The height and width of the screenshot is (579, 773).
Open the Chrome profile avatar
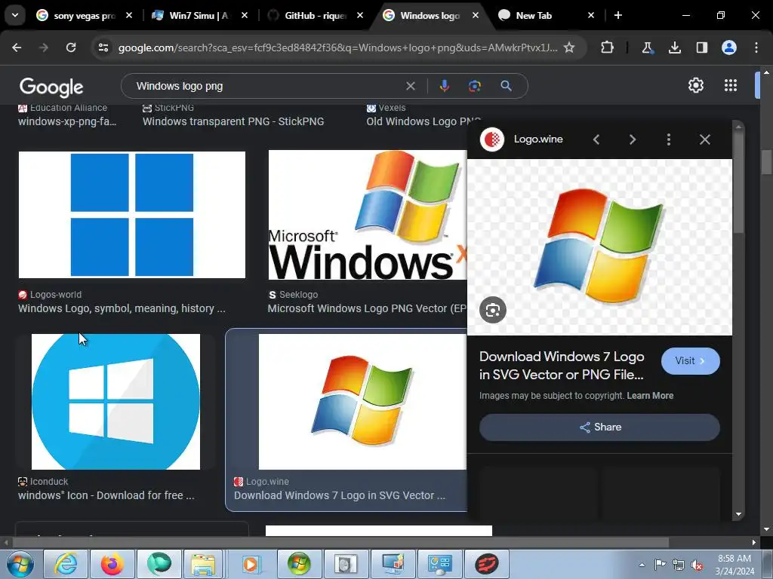(x=729, y=47)
